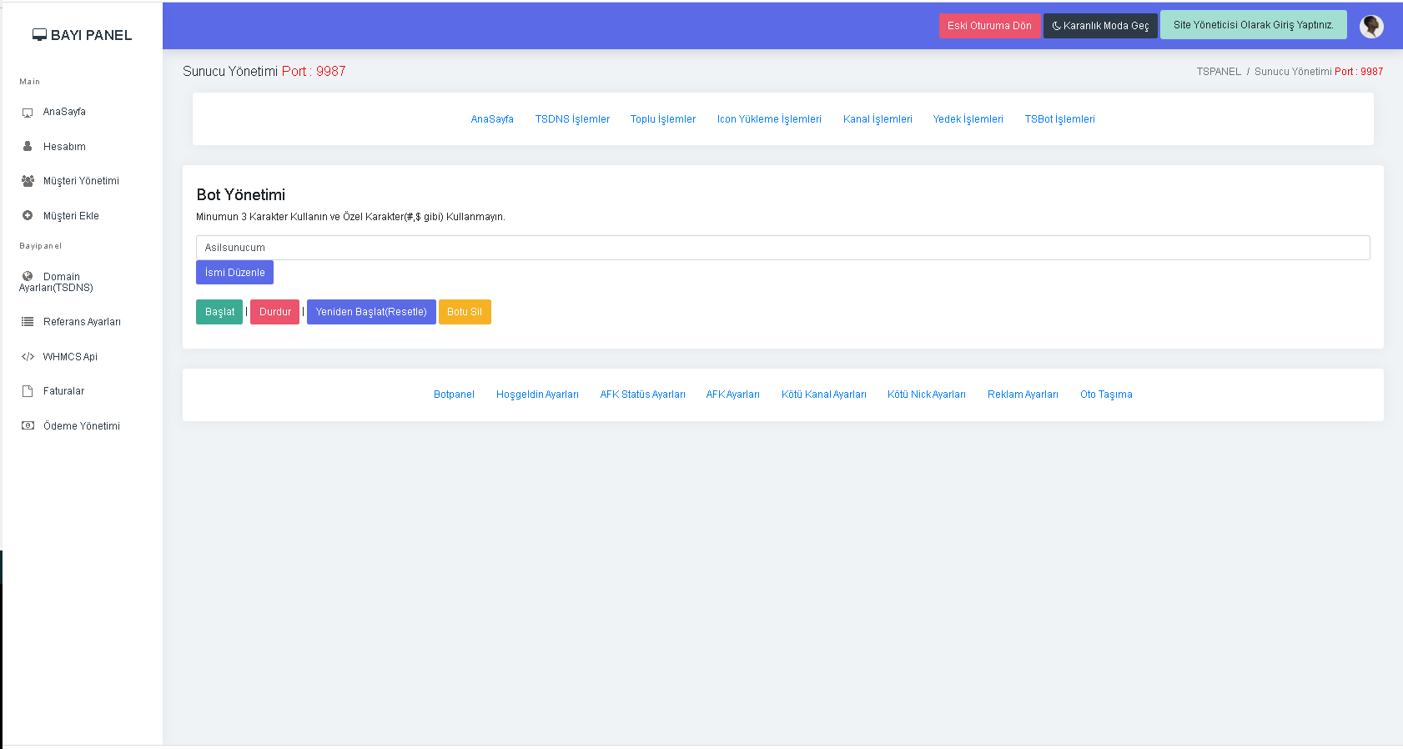
Task: Open AnaSayfa in the sidebar
Action: coord(64,112)
